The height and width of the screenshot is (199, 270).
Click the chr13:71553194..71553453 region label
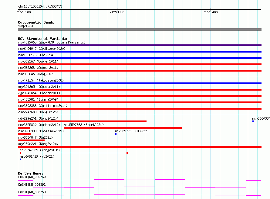pos(40,7)
